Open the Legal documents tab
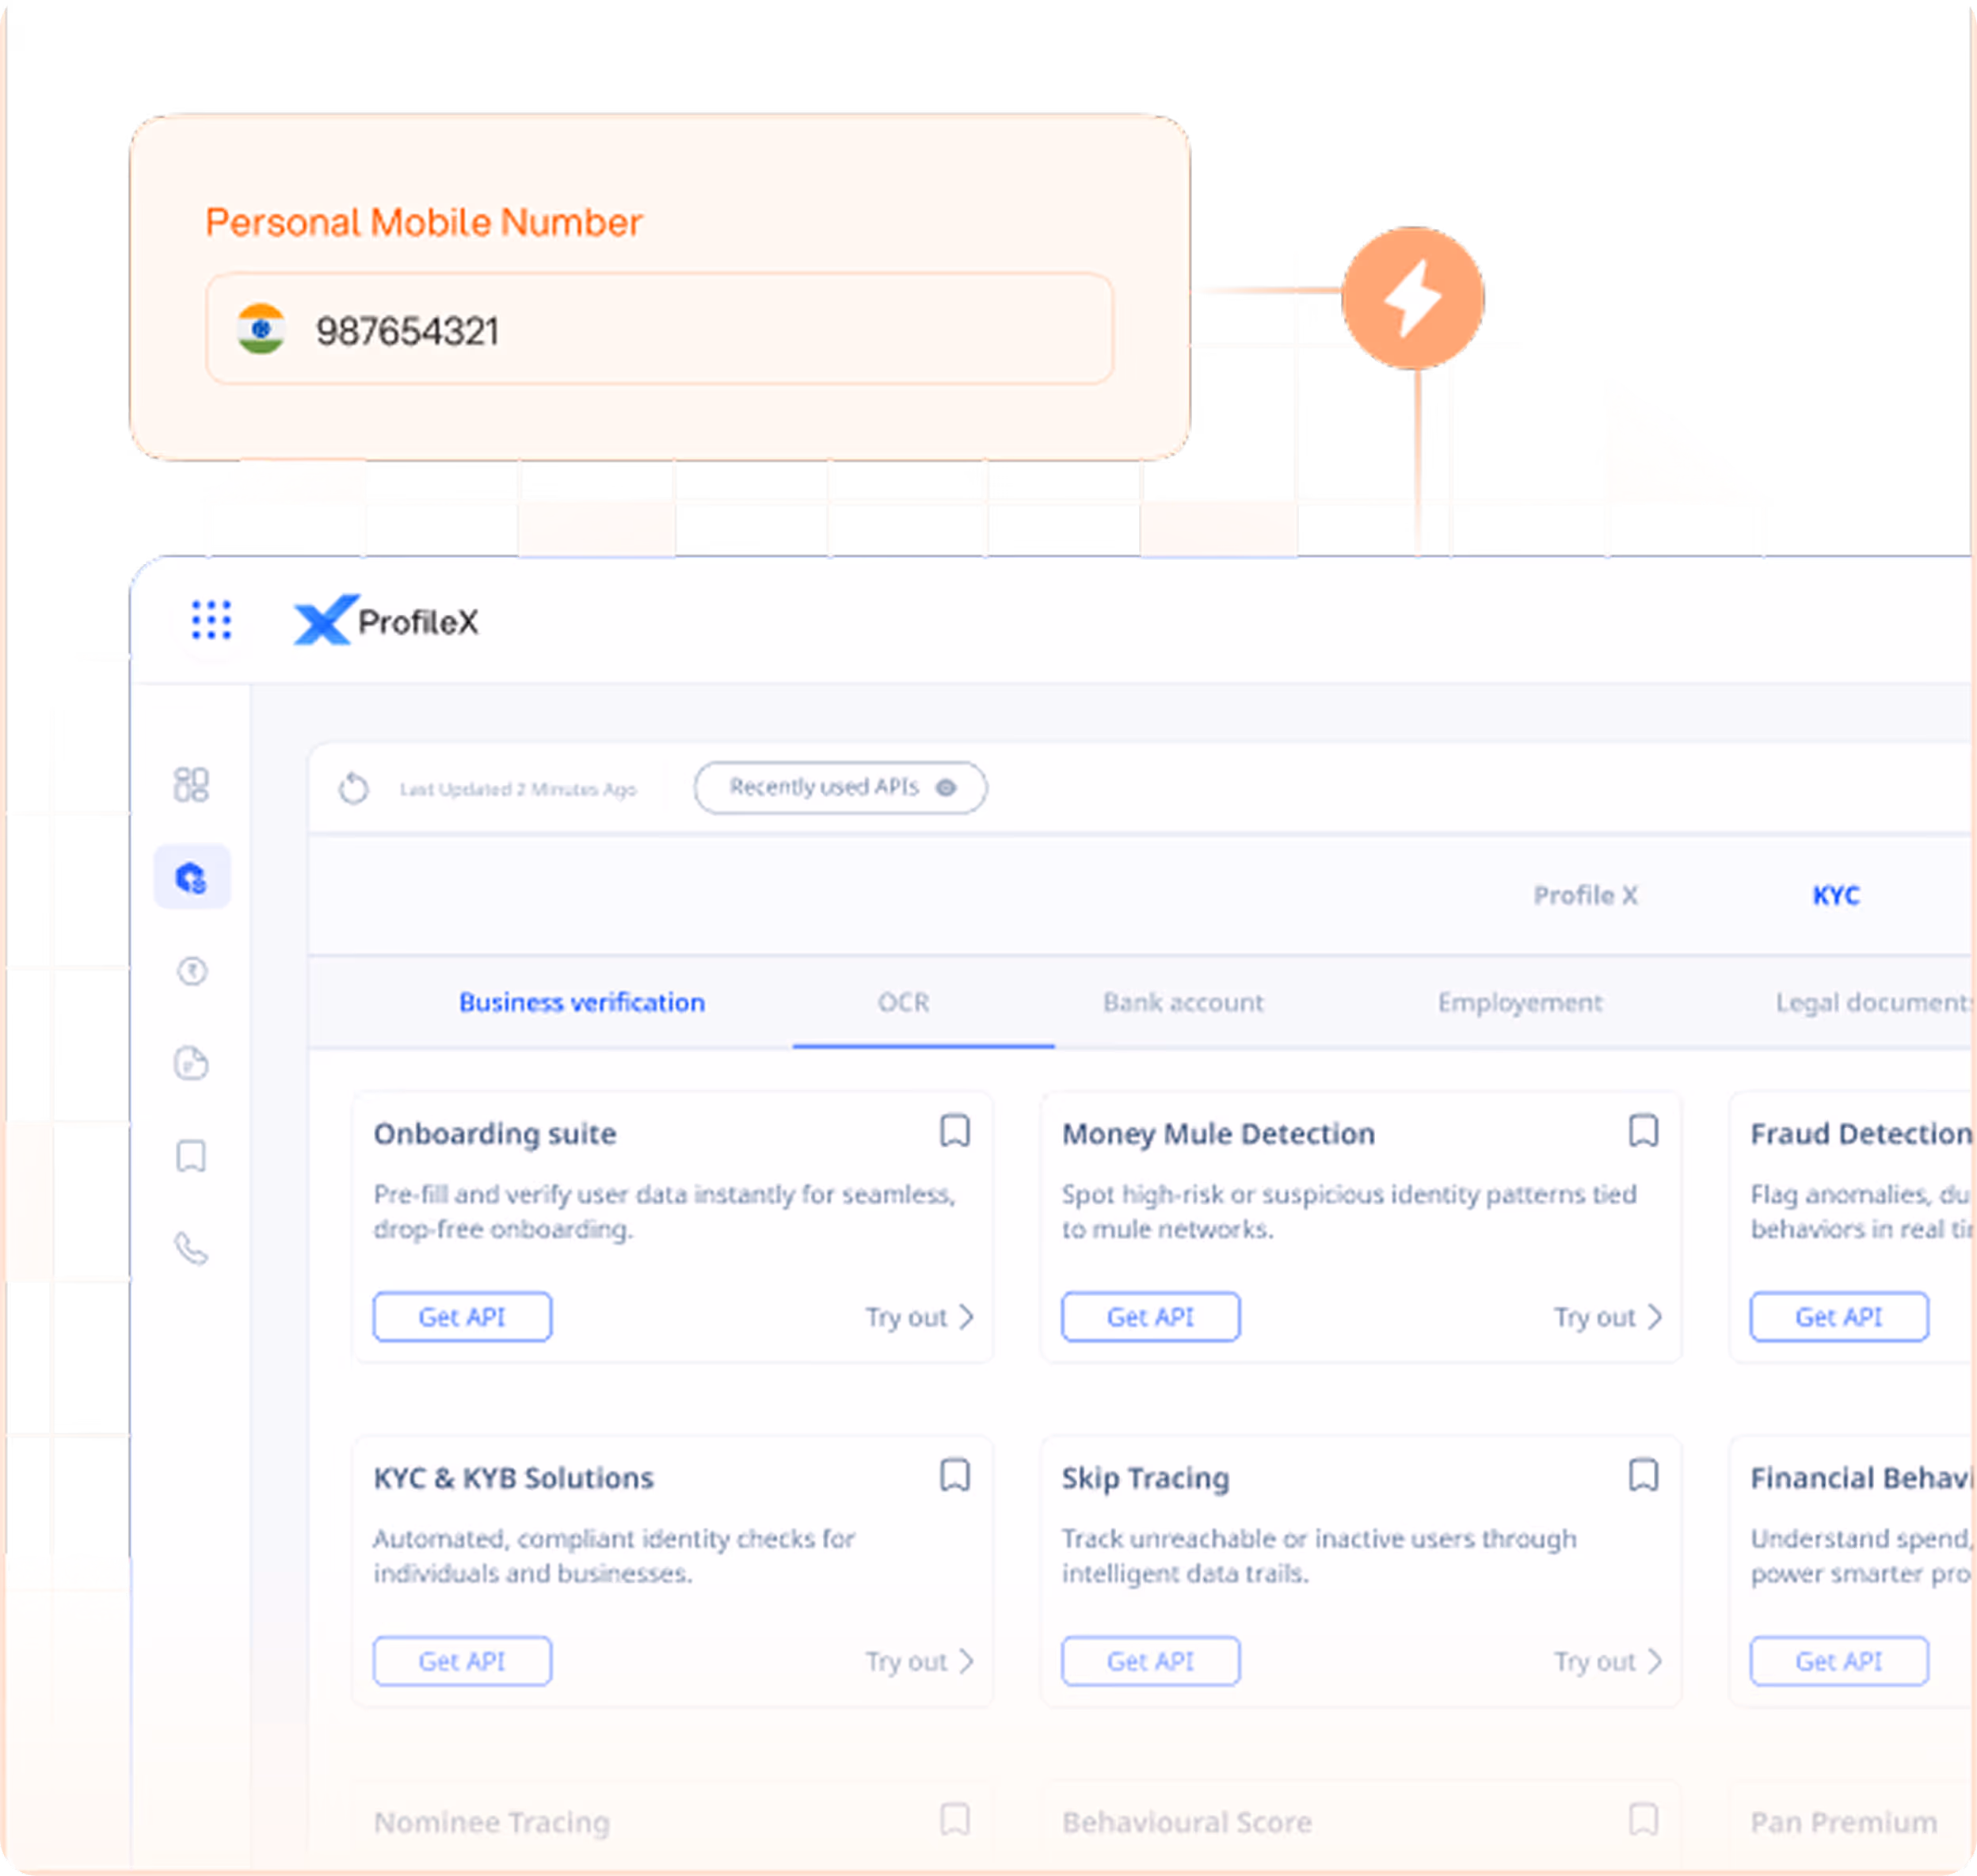Viewport: 1977px width, 1876px height. click(1874, 1002)
